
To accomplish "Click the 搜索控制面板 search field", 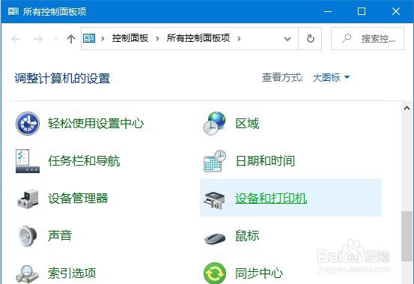I will coord(368,38).
